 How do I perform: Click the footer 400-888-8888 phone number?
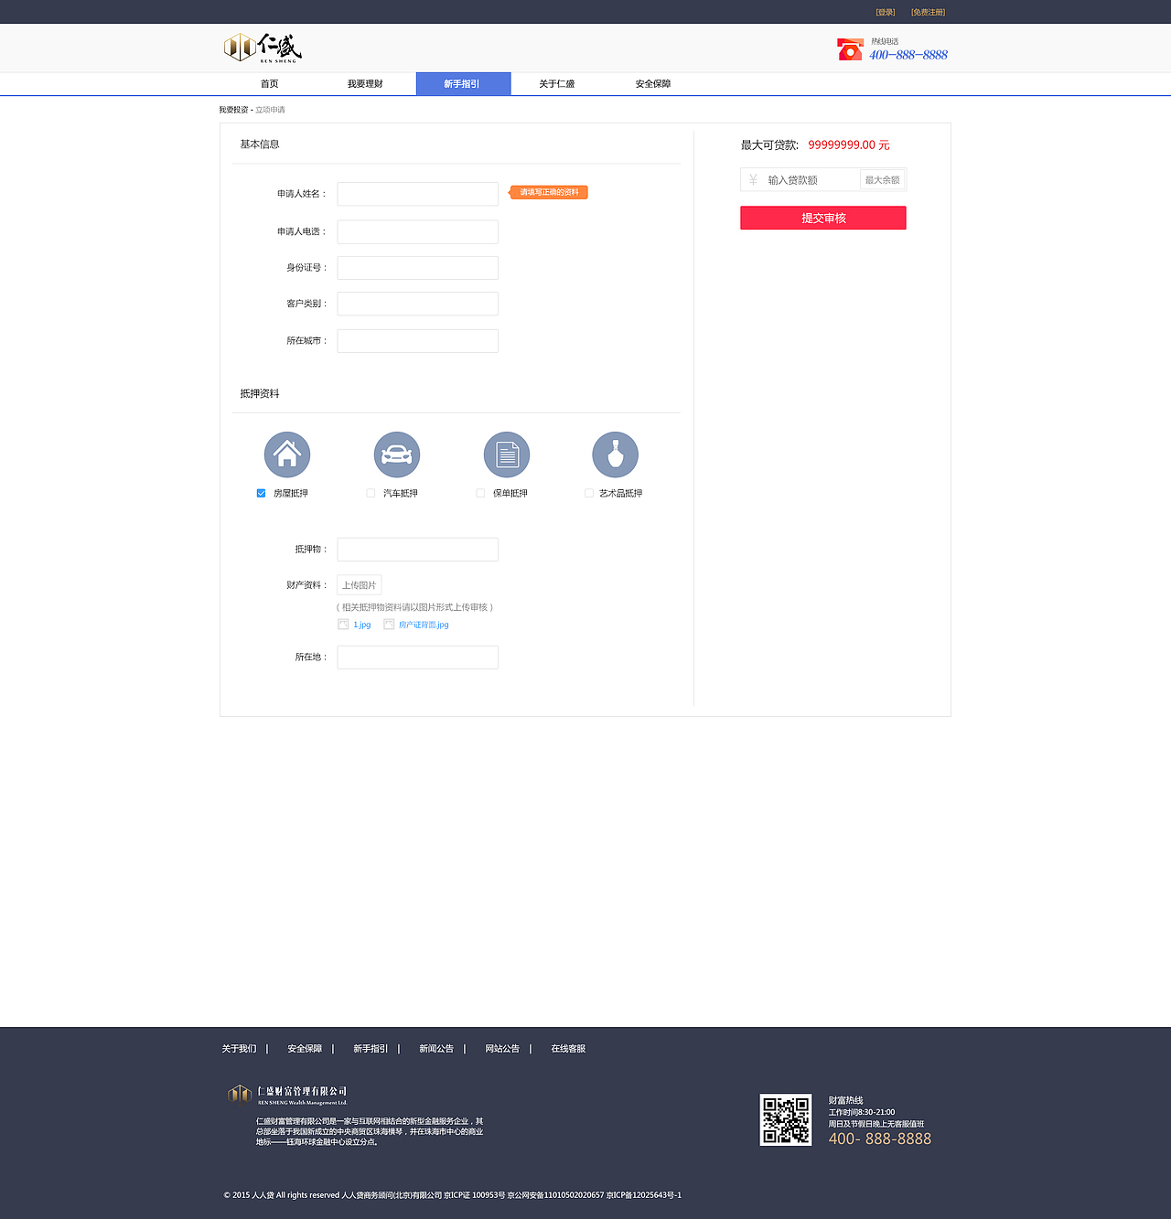pyautogui.click(x=880, y=1139)
